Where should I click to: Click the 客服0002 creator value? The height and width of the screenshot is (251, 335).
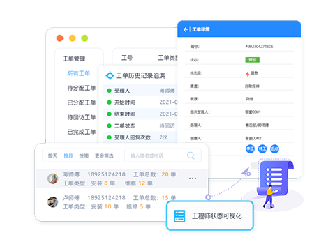coord(253,138)
